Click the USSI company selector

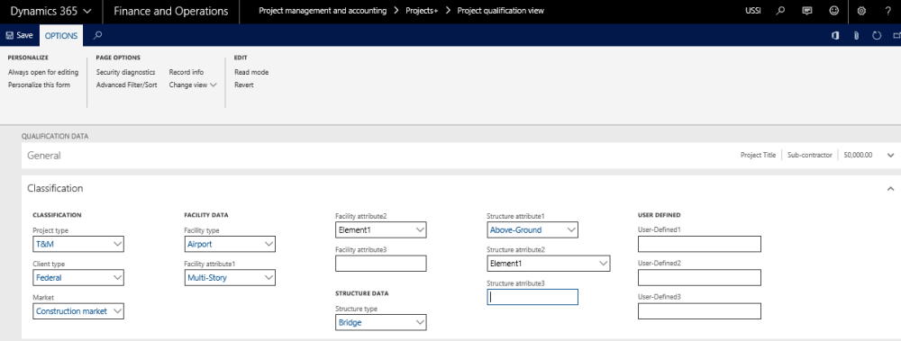pos(752,11)
